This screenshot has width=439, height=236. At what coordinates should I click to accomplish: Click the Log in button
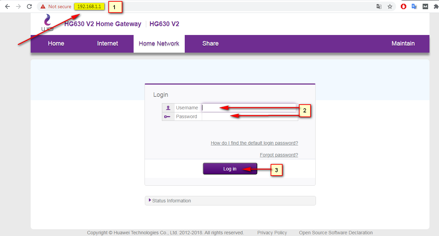coord(230,169)
